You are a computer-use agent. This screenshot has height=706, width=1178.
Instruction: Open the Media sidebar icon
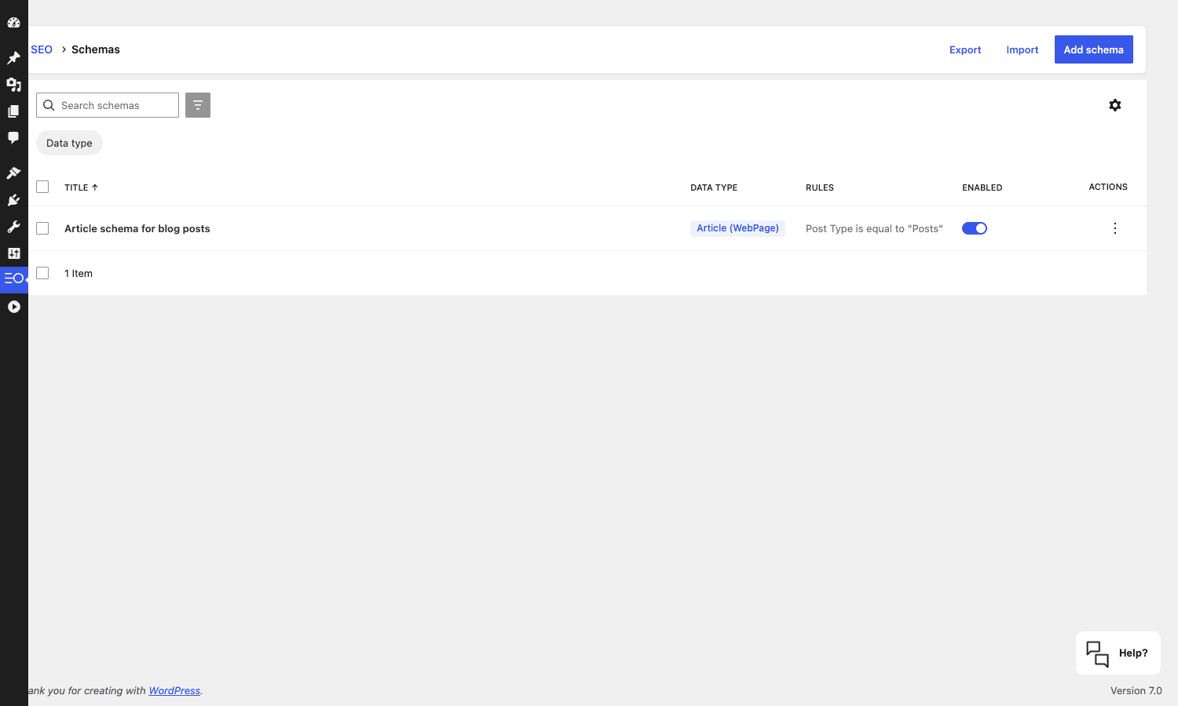pyautogui.click(x=13, y=85)
